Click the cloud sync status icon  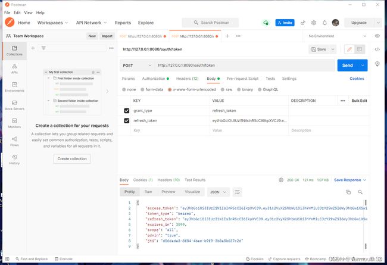click(x=266, y=23)
